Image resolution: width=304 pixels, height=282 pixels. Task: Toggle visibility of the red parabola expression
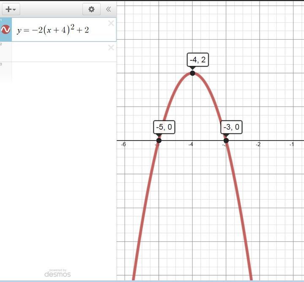[6, 30]
